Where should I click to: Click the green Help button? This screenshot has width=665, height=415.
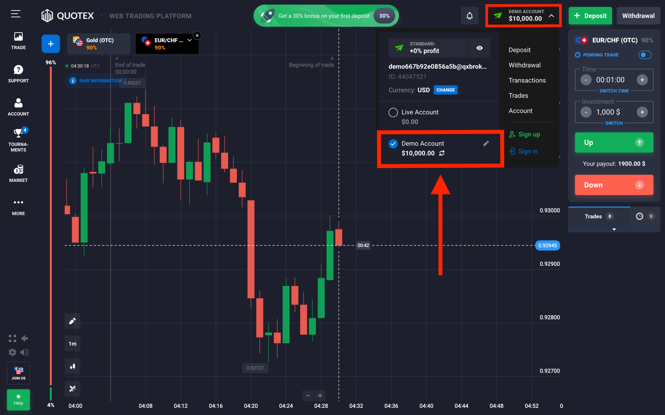[18, 400]
